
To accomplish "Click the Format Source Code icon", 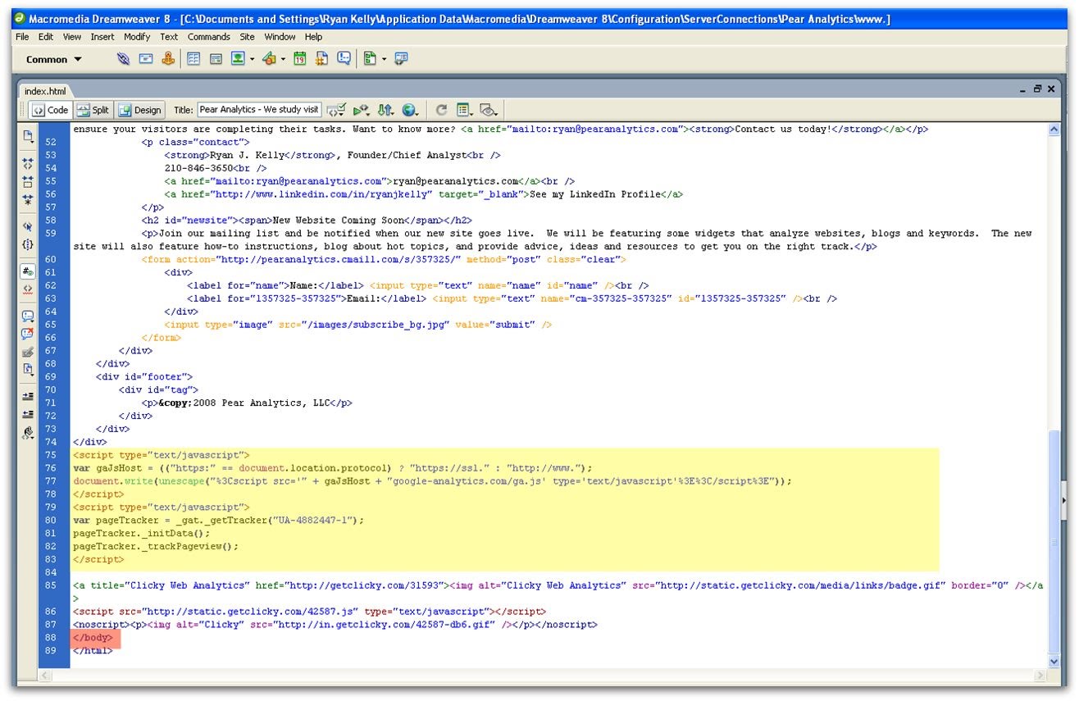I will pos(28,432).
